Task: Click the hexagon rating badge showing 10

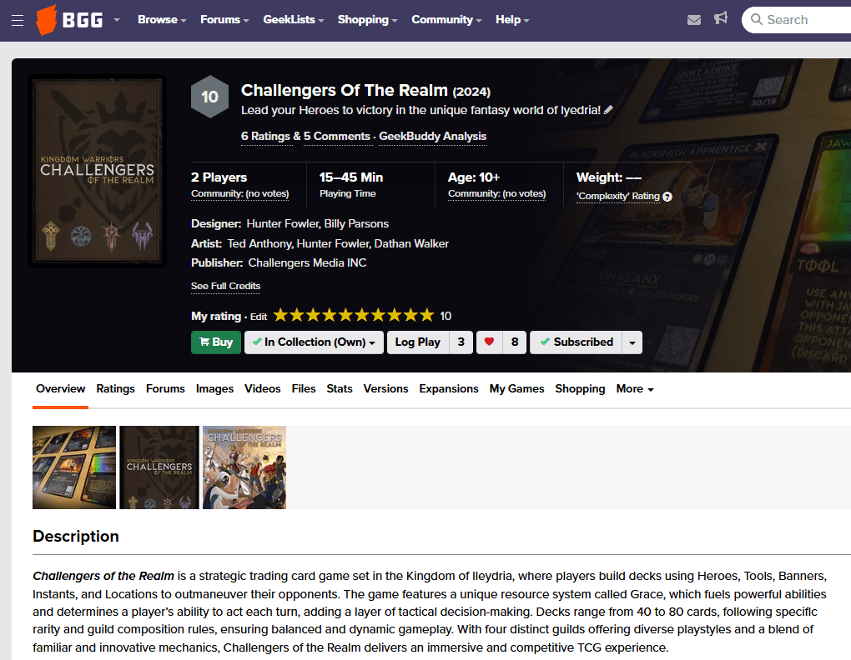Action: (209, 97)
